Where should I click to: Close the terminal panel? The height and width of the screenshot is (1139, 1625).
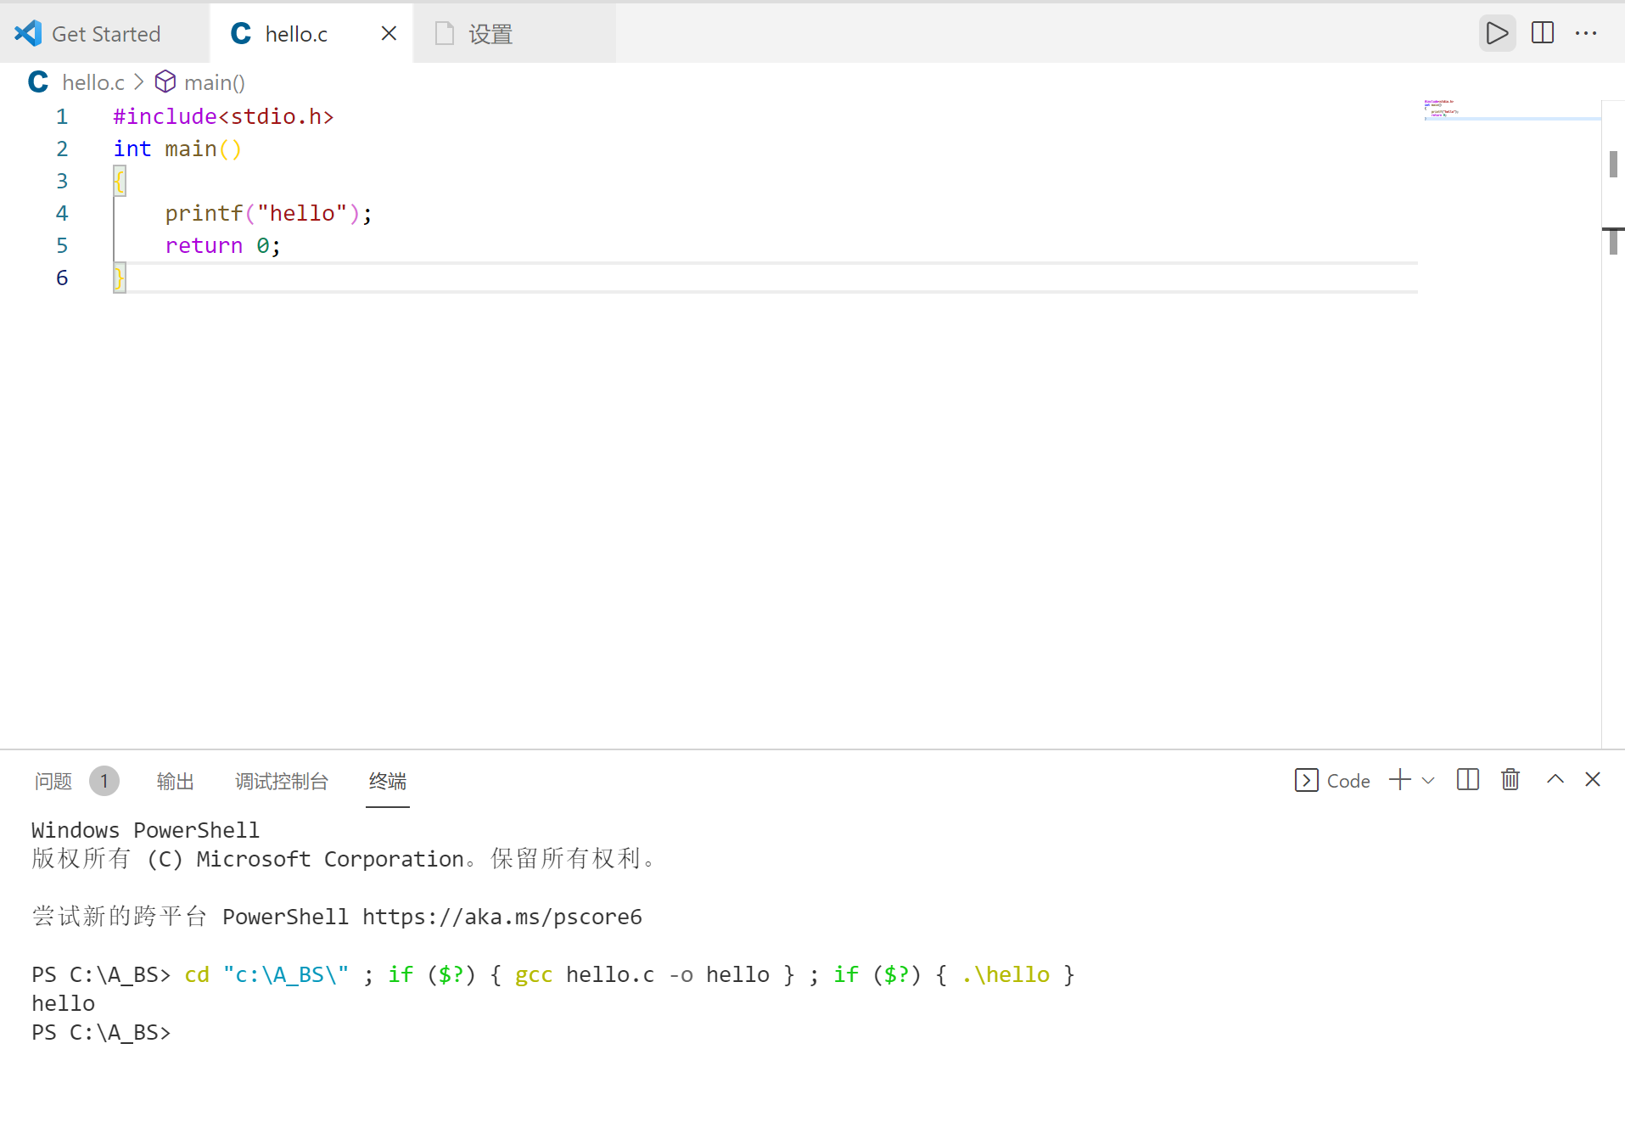pos(1593,780)
